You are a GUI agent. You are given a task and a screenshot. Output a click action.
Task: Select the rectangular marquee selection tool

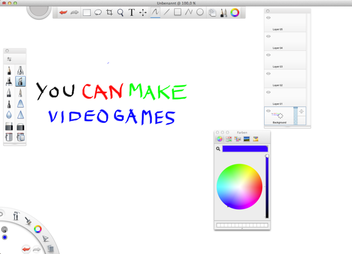click(87, 12)
